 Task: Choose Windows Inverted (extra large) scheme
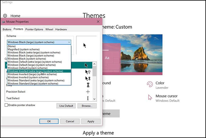coord(35,71)
